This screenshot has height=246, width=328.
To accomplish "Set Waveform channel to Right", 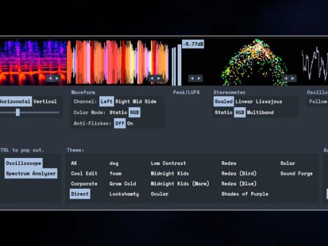I will coord(122,101).
